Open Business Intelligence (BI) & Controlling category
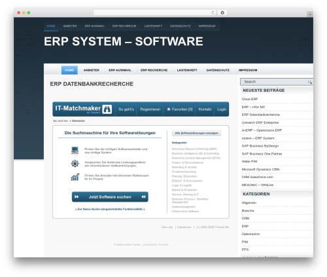 tap(196, 153)
